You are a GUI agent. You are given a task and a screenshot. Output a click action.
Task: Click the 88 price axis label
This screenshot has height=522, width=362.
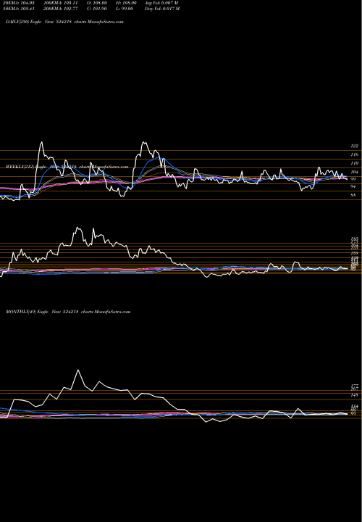point(353,196)
